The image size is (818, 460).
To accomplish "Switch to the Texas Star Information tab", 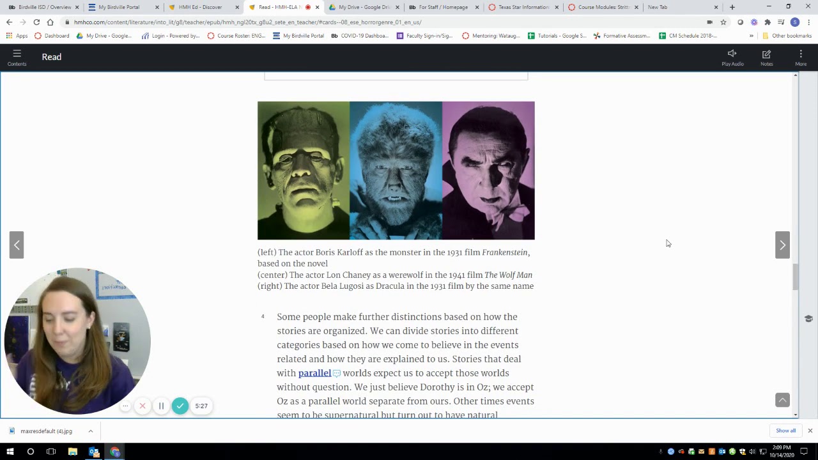I will pos(523,7).
